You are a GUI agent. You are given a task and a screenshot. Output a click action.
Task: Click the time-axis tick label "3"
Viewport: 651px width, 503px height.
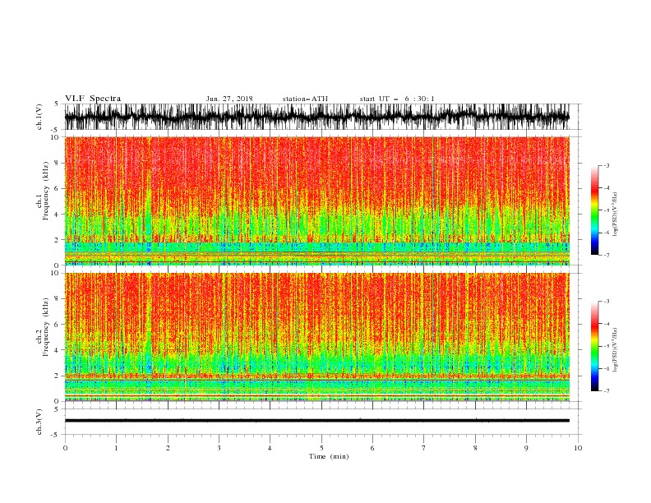click(219, 448)
